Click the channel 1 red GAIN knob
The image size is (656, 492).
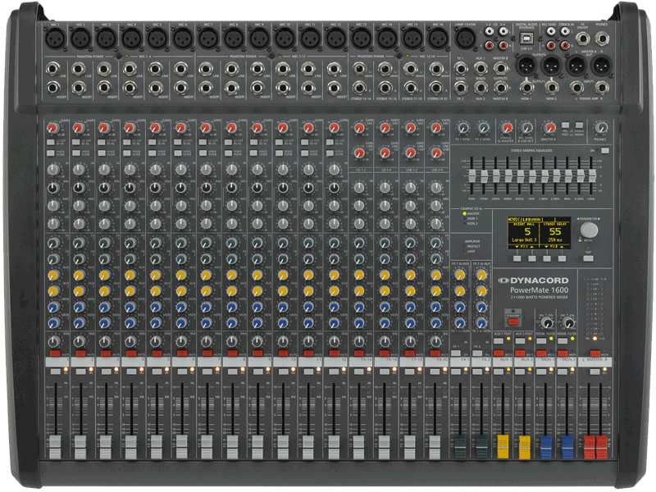coord(53,129)
